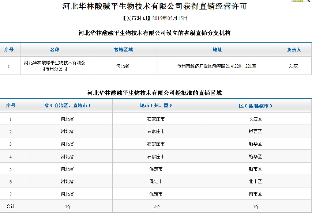The height and width of the screenshot is (213, 312).
Task: Select the 沧州分公司 branch name cell
Action: 55,66
